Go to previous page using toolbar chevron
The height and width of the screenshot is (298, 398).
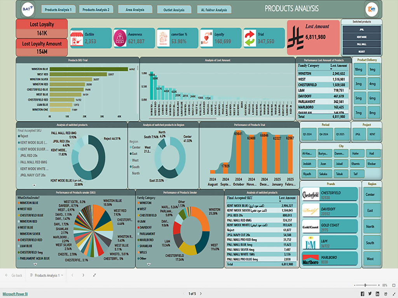pyautogui.click(x=72, y=275)
